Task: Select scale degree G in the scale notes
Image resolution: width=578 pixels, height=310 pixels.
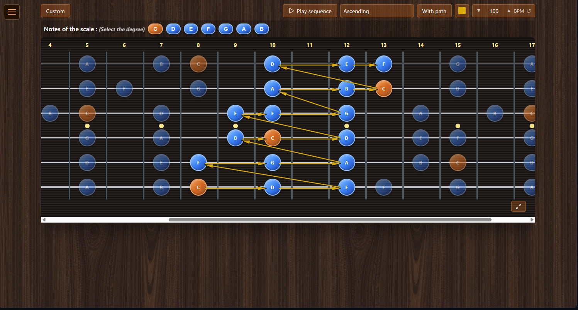Action: pyautogui.click(x=226, y=29)
